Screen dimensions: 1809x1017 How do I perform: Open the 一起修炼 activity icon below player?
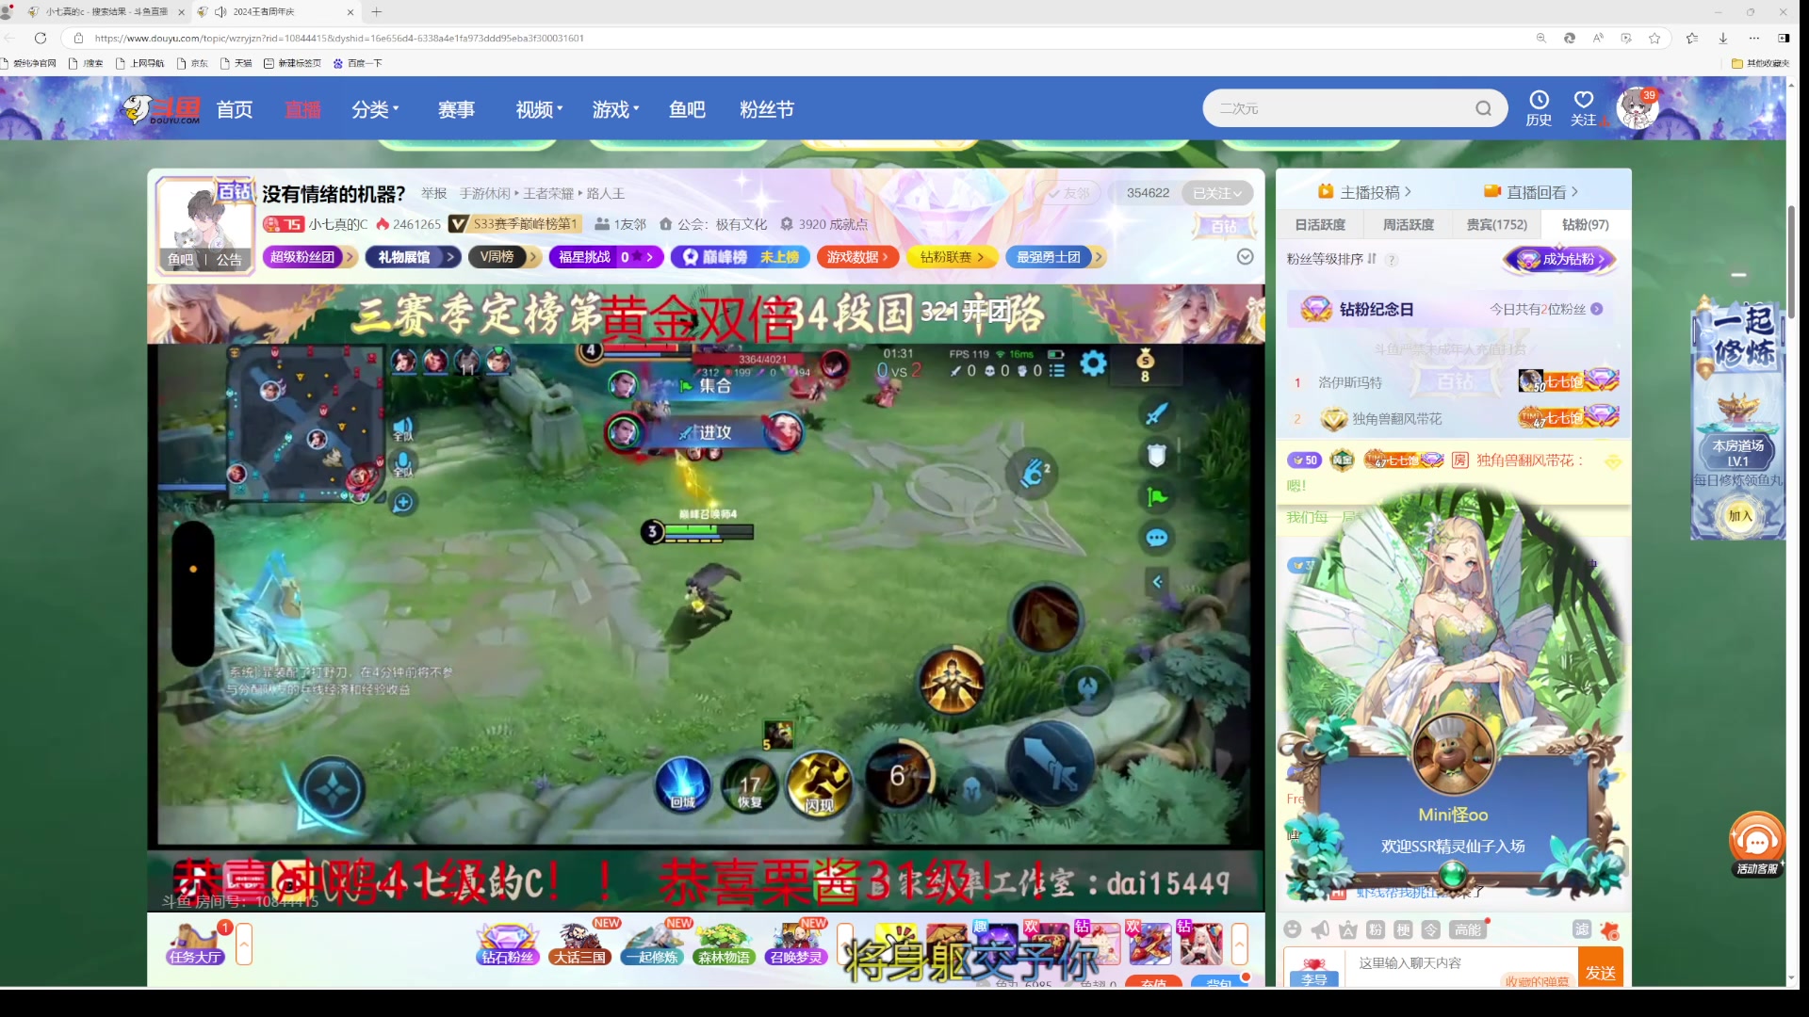(x=652, y=944)
